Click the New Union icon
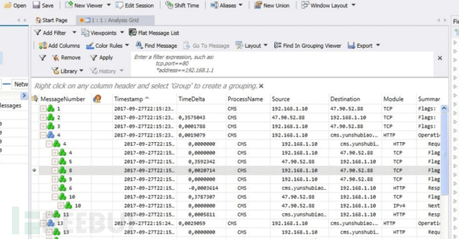The image size is (459, 239). coord(258,5)
